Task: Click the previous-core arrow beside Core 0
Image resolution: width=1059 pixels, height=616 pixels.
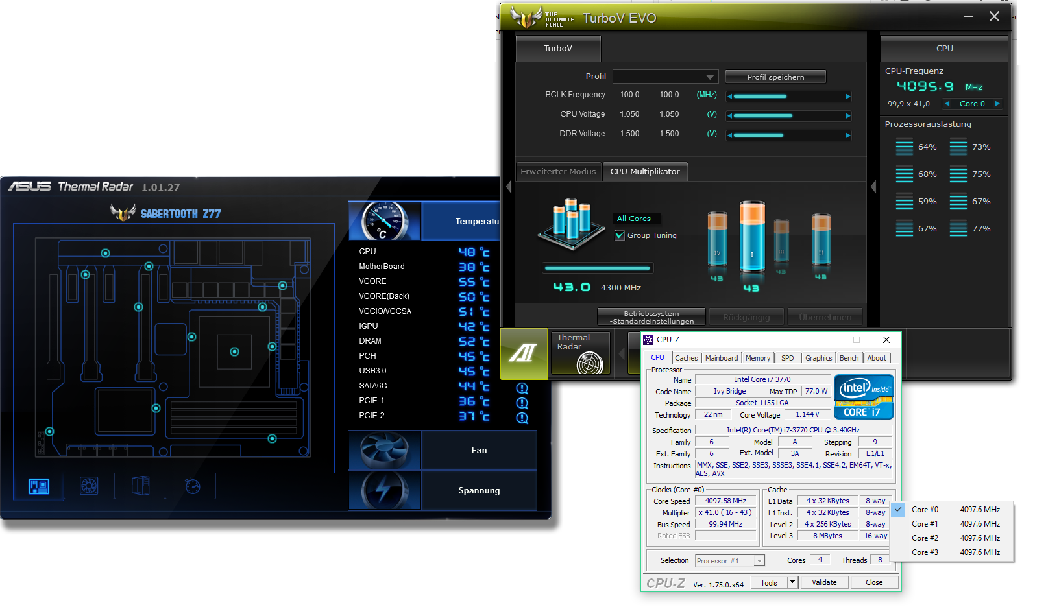Action: click(947, 104)
